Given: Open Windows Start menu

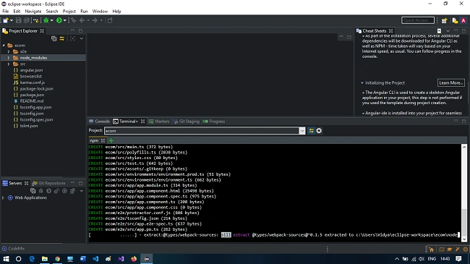Looking at the screenshot, I should [x=6, y=259].
